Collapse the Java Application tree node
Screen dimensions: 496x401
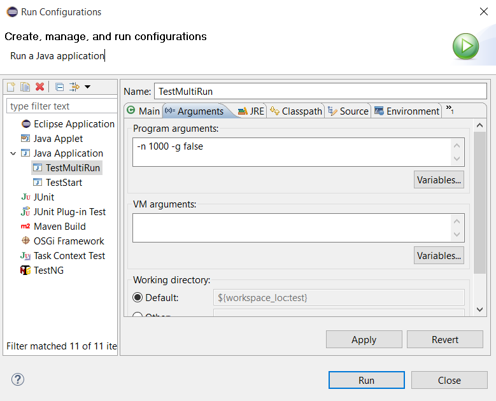click(13, 153)
